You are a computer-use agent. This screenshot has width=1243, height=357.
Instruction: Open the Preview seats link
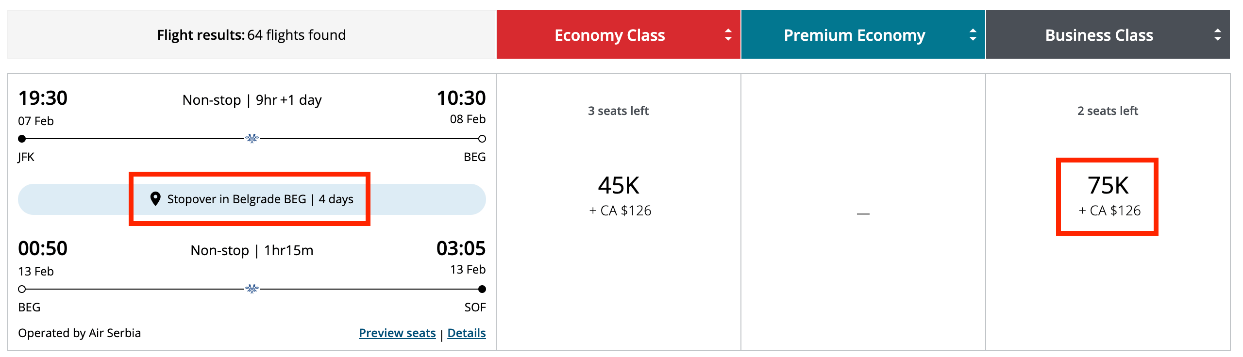397,333
